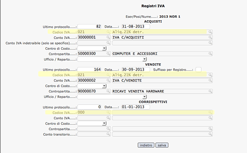Focus CORRISPETTIVI Ultimo protocollo field showing 0

click(x=89, y=107)
